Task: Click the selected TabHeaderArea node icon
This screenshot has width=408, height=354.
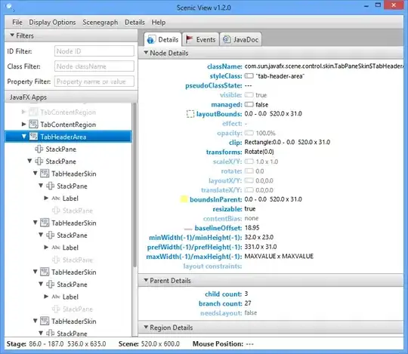Action: click(x=33, y=137)
